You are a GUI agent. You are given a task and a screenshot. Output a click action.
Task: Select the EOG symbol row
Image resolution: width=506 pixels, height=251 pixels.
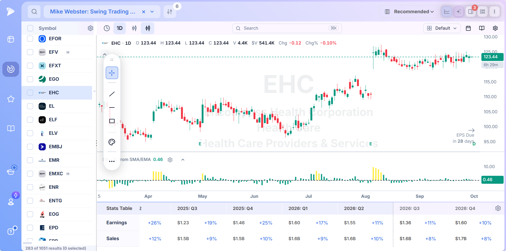(57, 214)
